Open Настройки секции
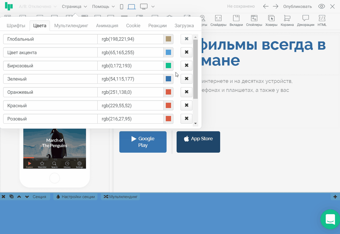 click(x=75, y=196)
